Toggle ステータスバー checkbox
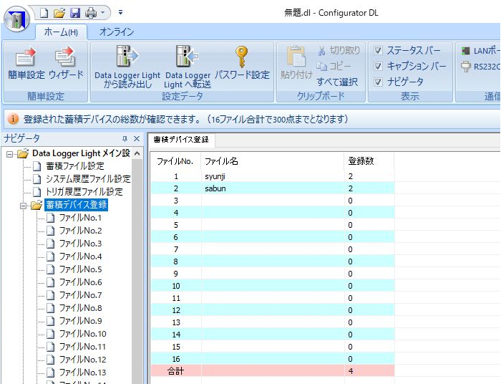Screen dimensions: 501x384 click(x=379, y=51)
